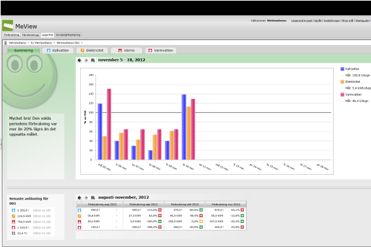Switch to the Varmvatten tab
Screen dimensions: 371x247
tap(161, 51)
